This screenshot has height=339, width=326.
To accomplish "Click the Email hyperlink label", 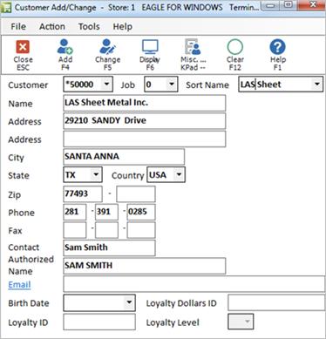I will coord(19,284).
